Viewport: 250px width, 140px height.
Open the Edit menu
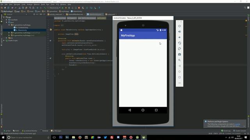[x=6, y=4]
